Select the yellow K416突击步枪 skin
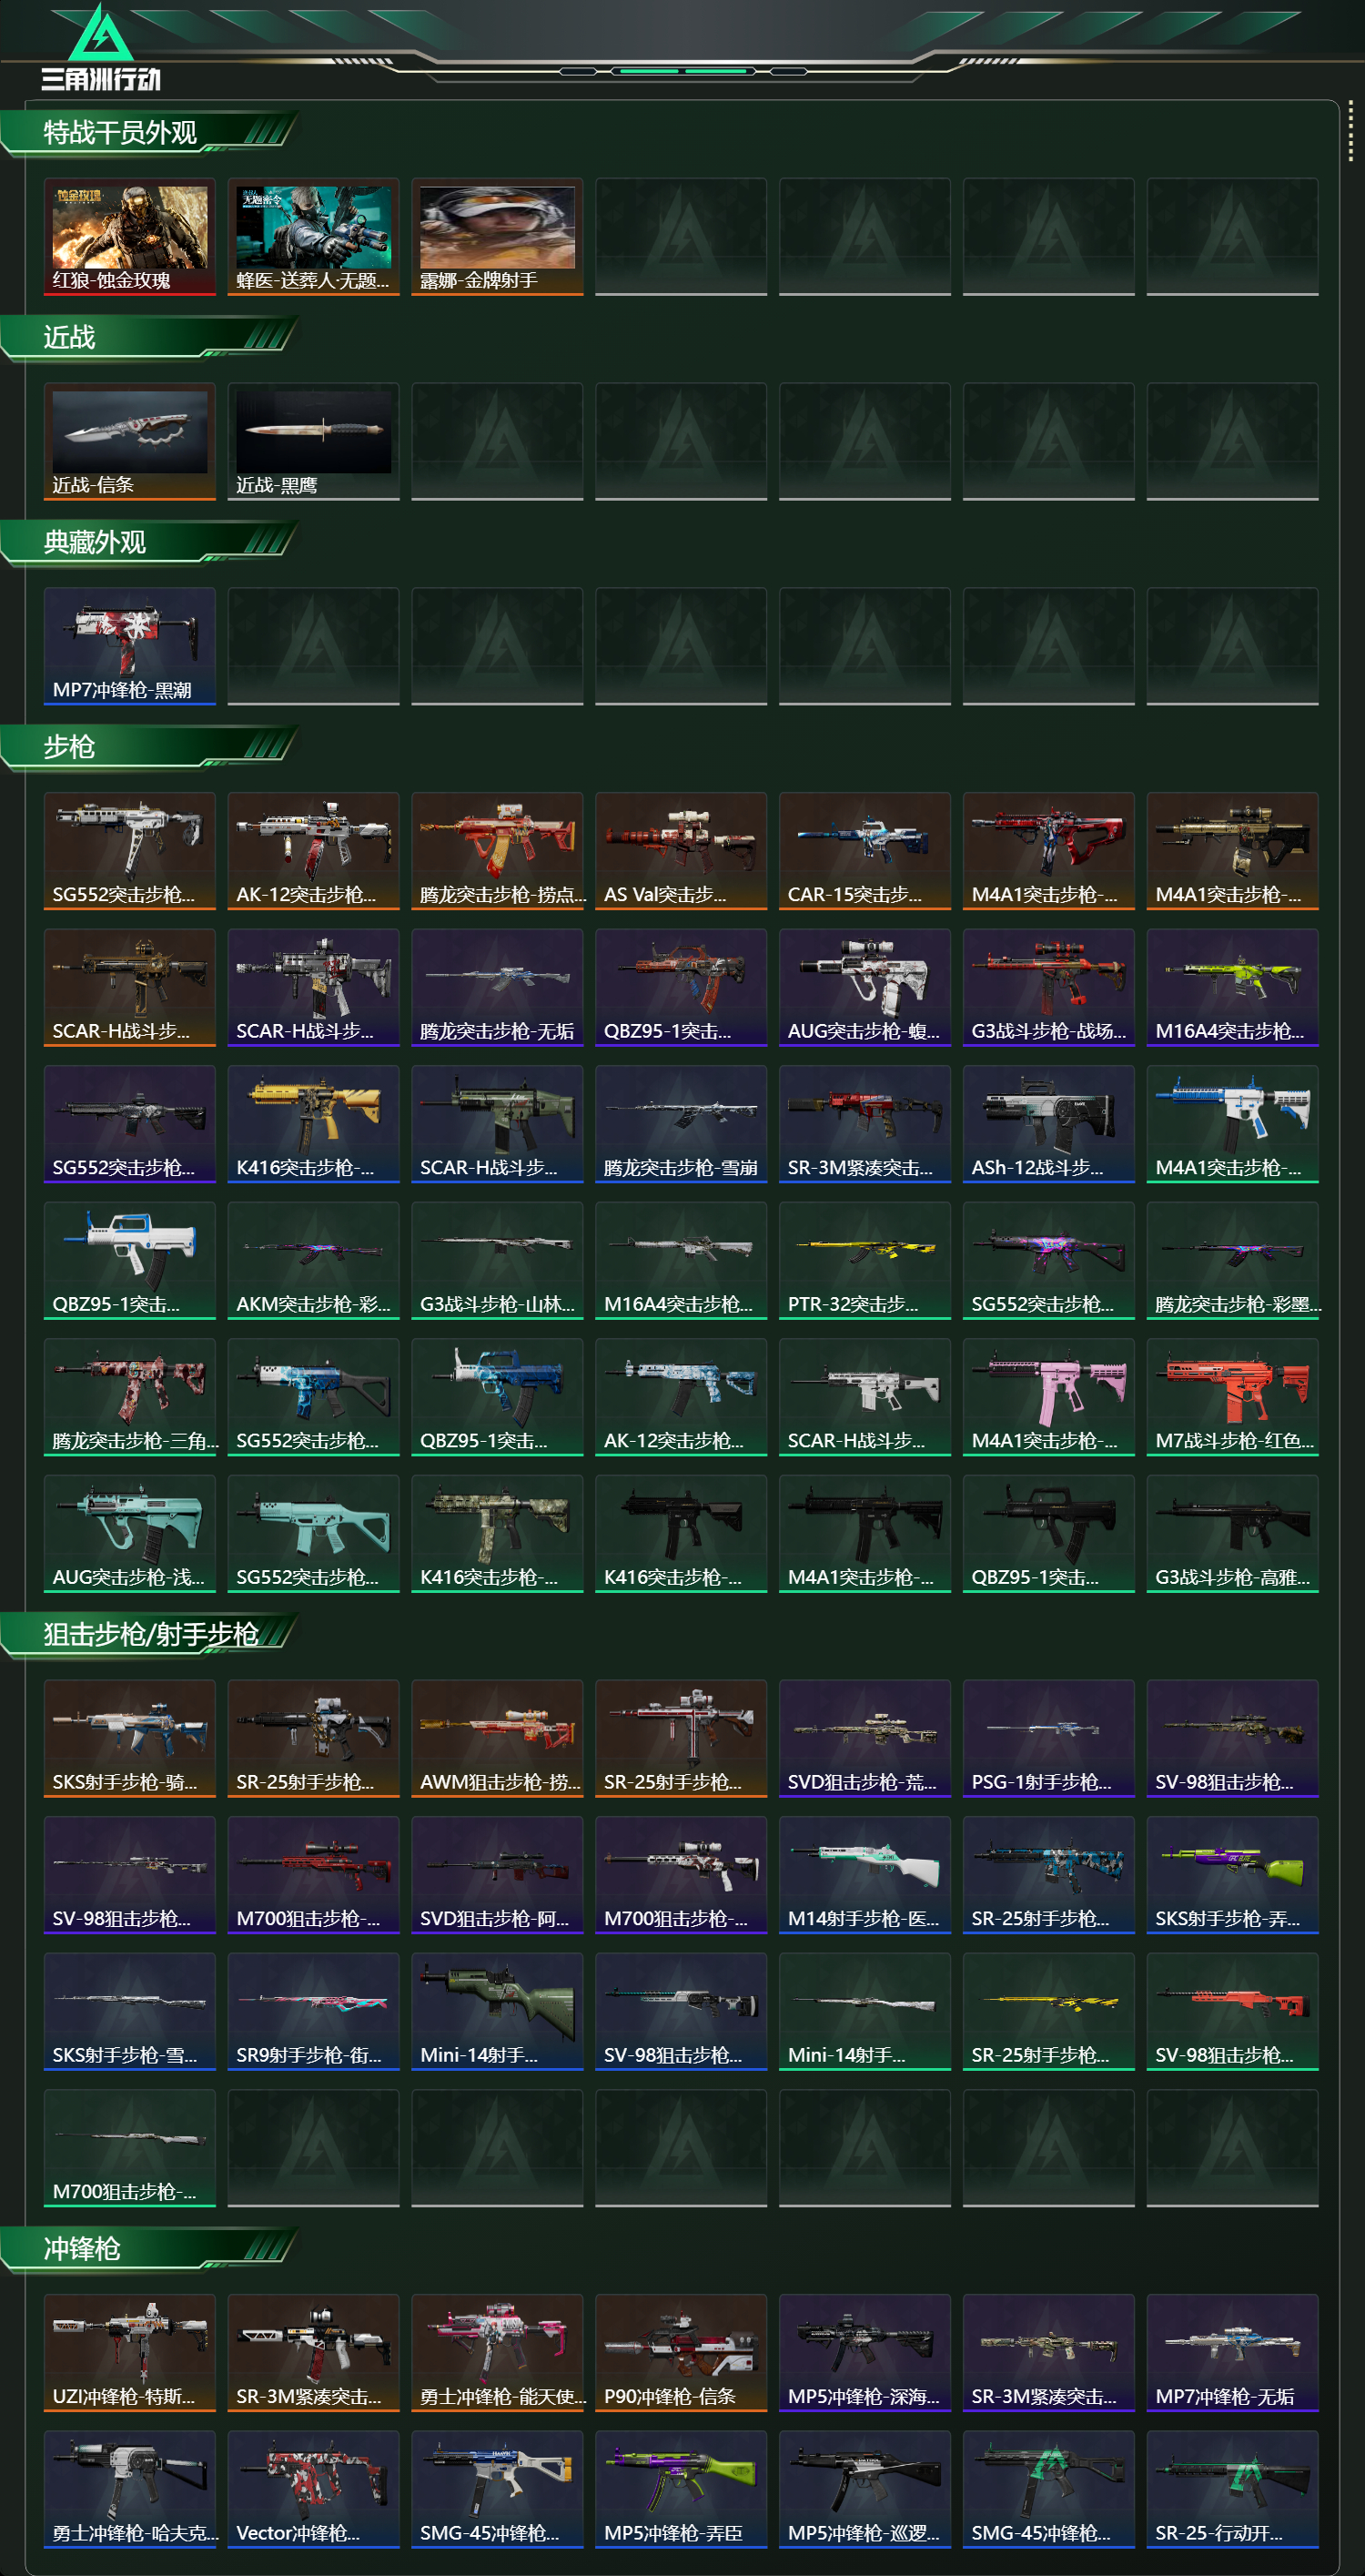This screenshot has width=1365, height=2576. [x=313, y=1125]
